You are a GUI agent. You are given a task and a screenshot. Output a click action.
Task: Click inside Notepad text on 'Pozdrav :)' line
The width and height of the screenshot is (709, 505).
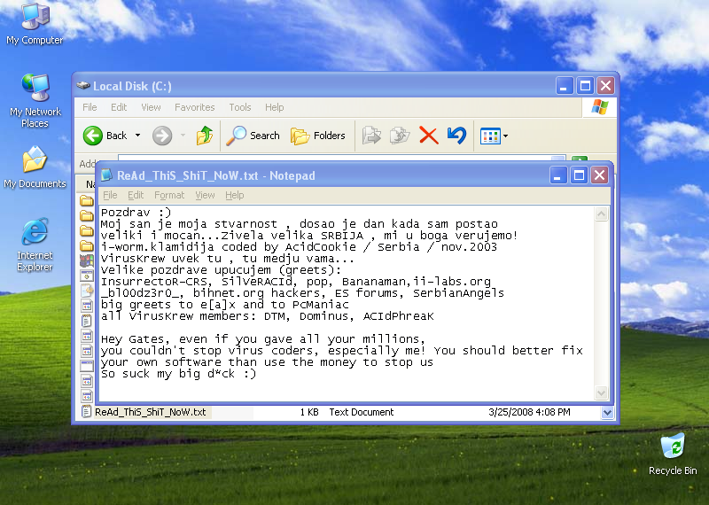click(136, 212)
